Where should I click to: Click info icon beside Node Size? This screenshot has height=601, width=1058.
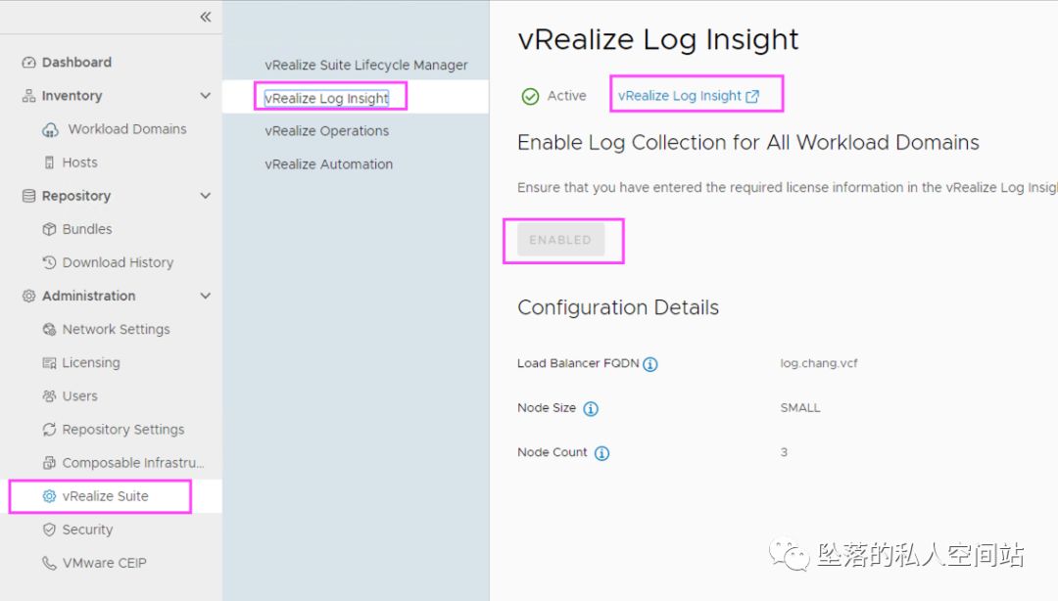[591, 409]
